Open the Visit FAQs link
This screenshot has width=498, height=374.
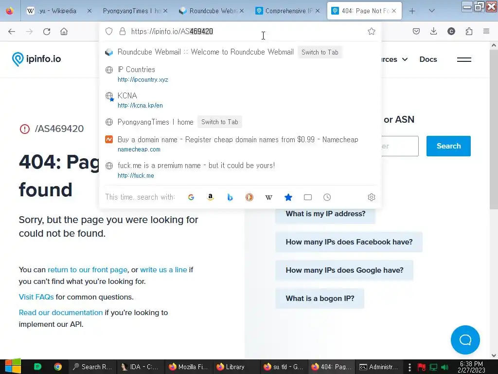coord(36,297)
